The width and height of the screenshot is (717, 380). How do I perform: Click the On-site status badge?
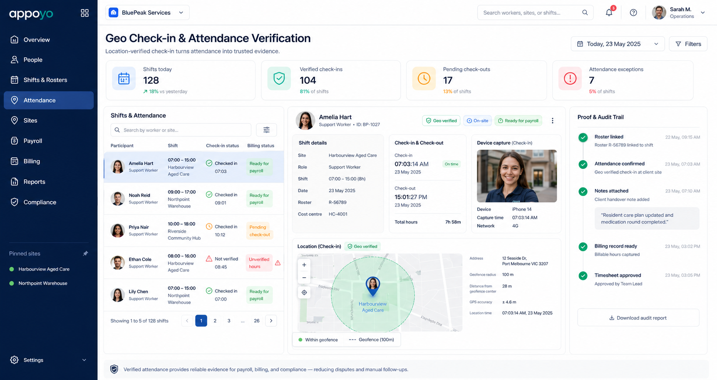pyautogui.click(x=477, y=121)
